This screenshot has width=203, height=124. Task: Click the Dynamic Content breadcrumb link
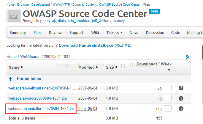tap(84, 4)
